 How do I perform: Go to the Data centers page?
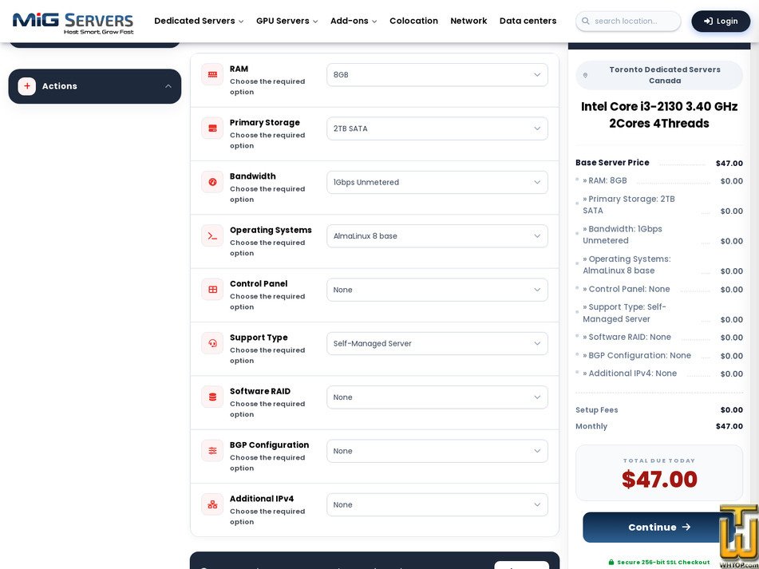[528, 21]
